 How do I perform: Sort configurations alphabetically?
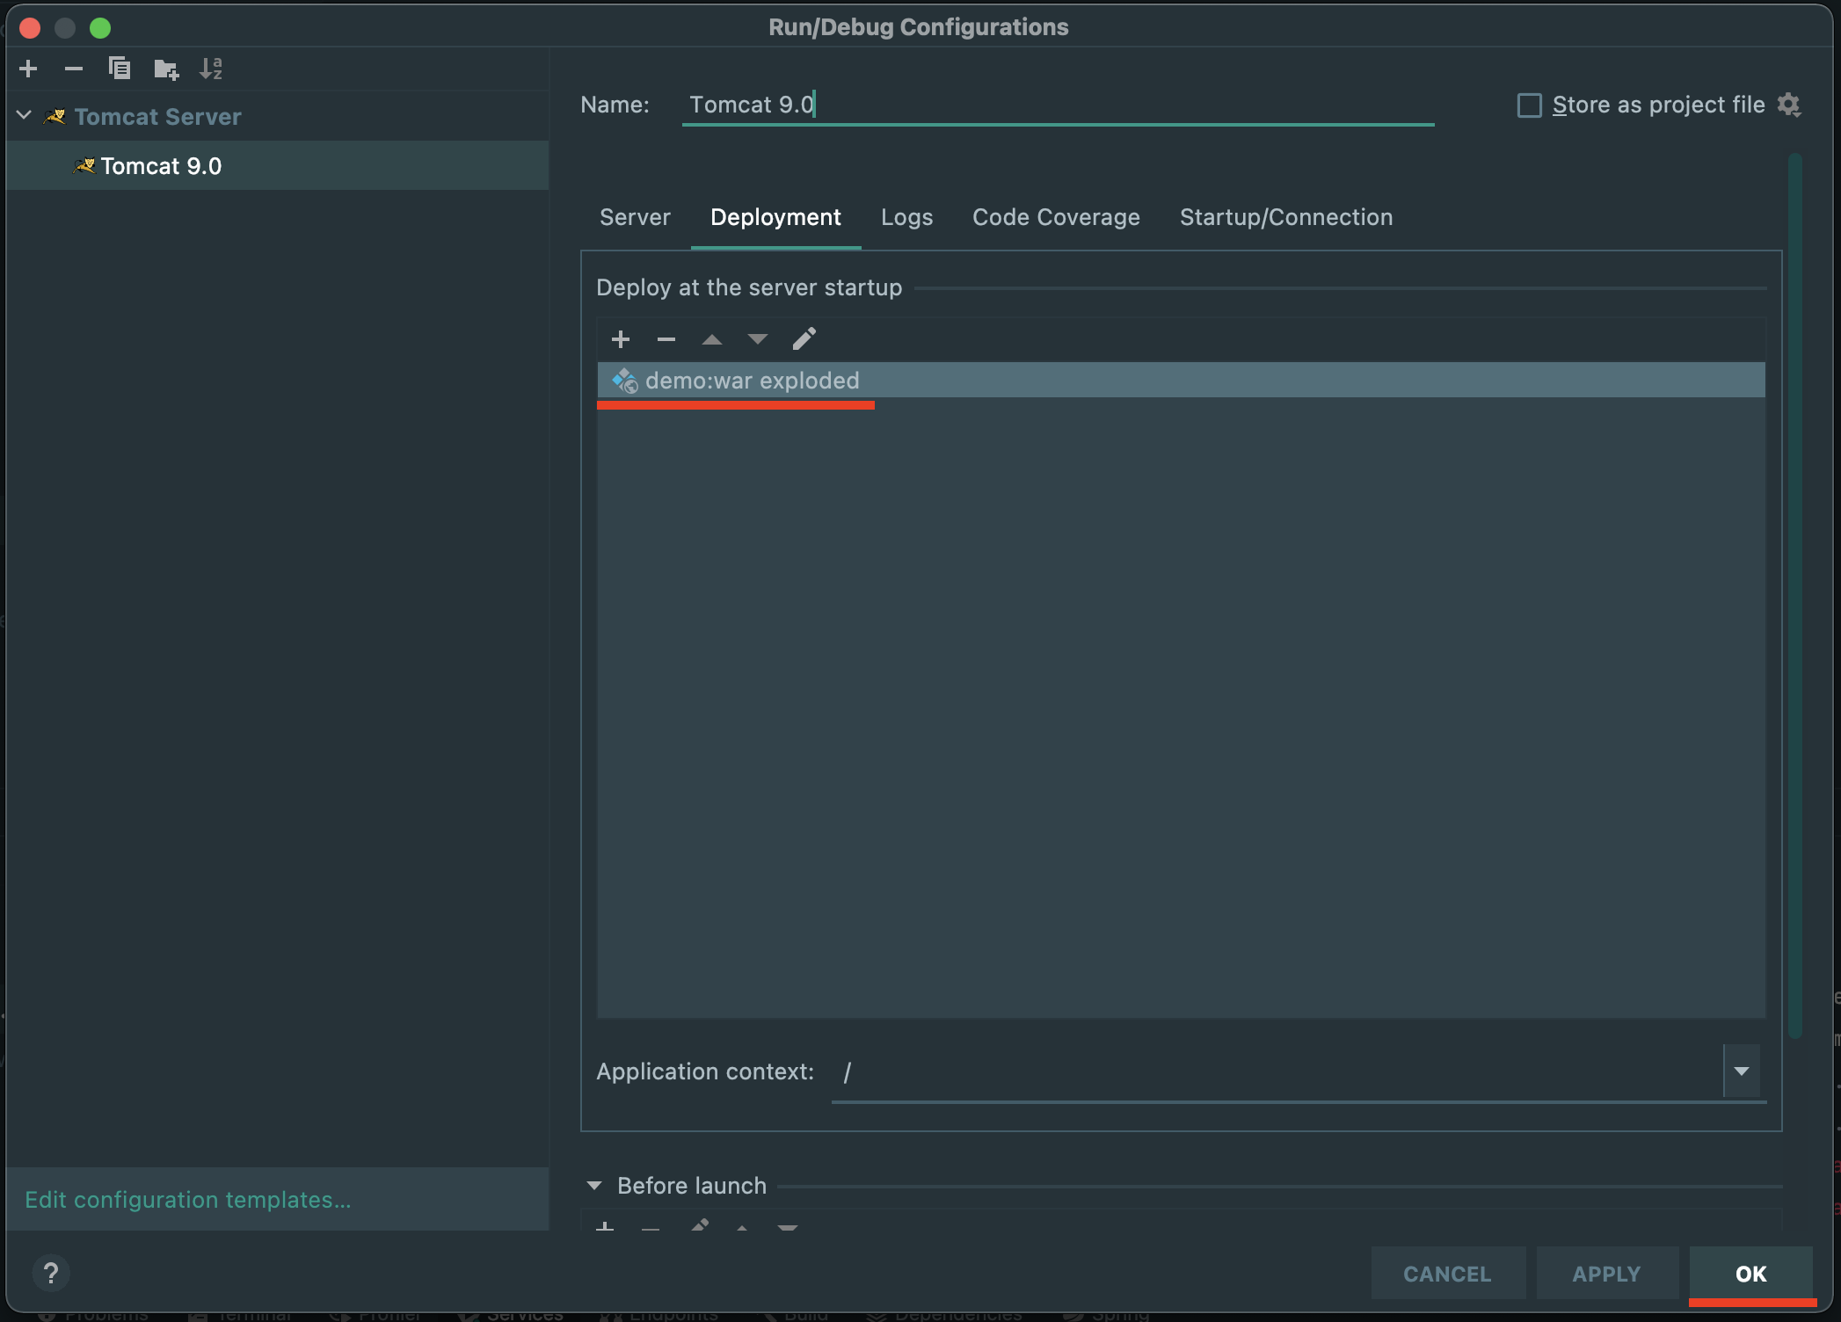(x=211, y=69)
